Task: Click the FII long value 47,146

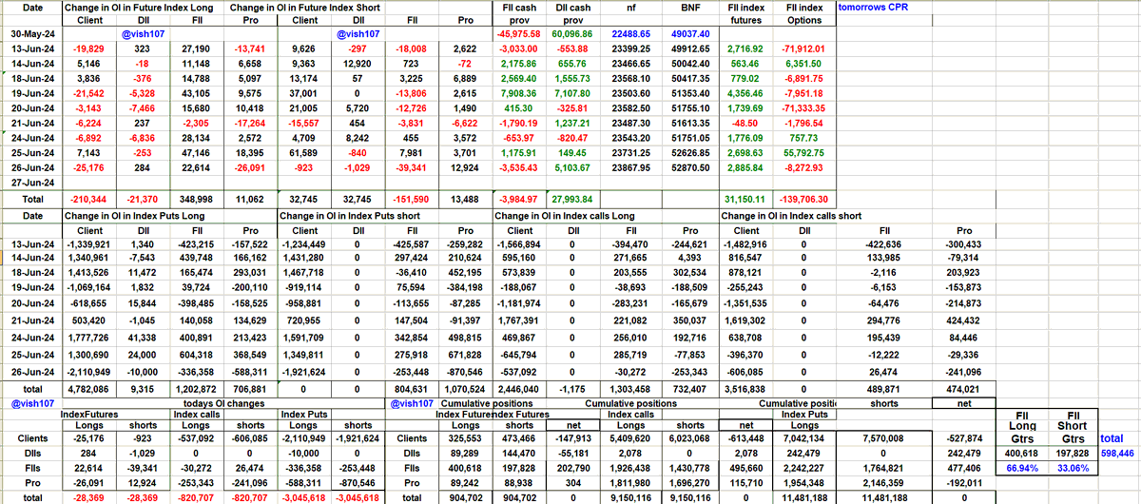Action: (x=199, y=153)
